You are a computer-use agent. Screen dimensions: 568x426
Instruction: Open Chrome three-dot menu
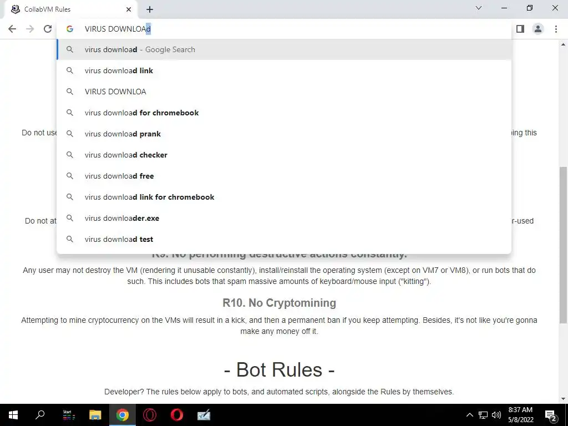(556, 29)
